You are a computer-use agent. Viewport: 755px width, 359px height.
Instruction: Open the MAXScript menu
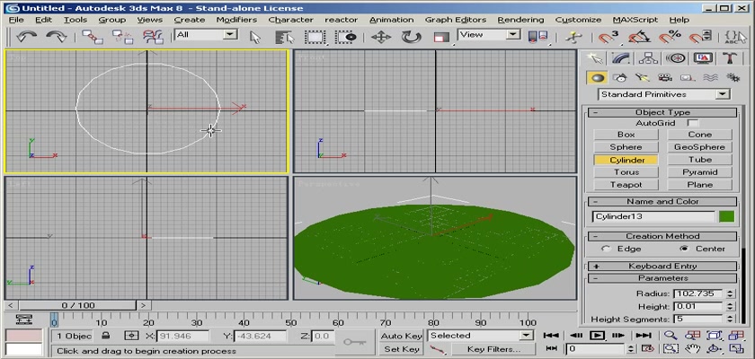634,20
